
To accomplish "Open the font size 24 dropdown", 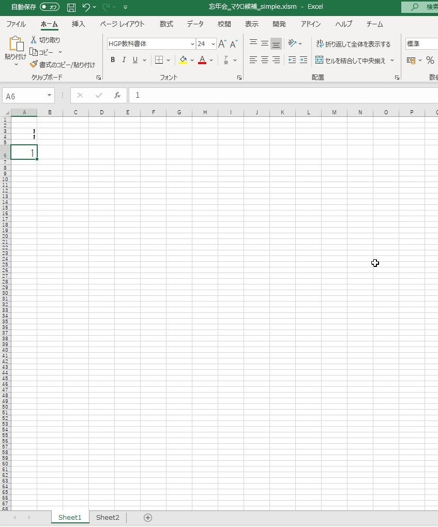I will [x=213, y=44].
